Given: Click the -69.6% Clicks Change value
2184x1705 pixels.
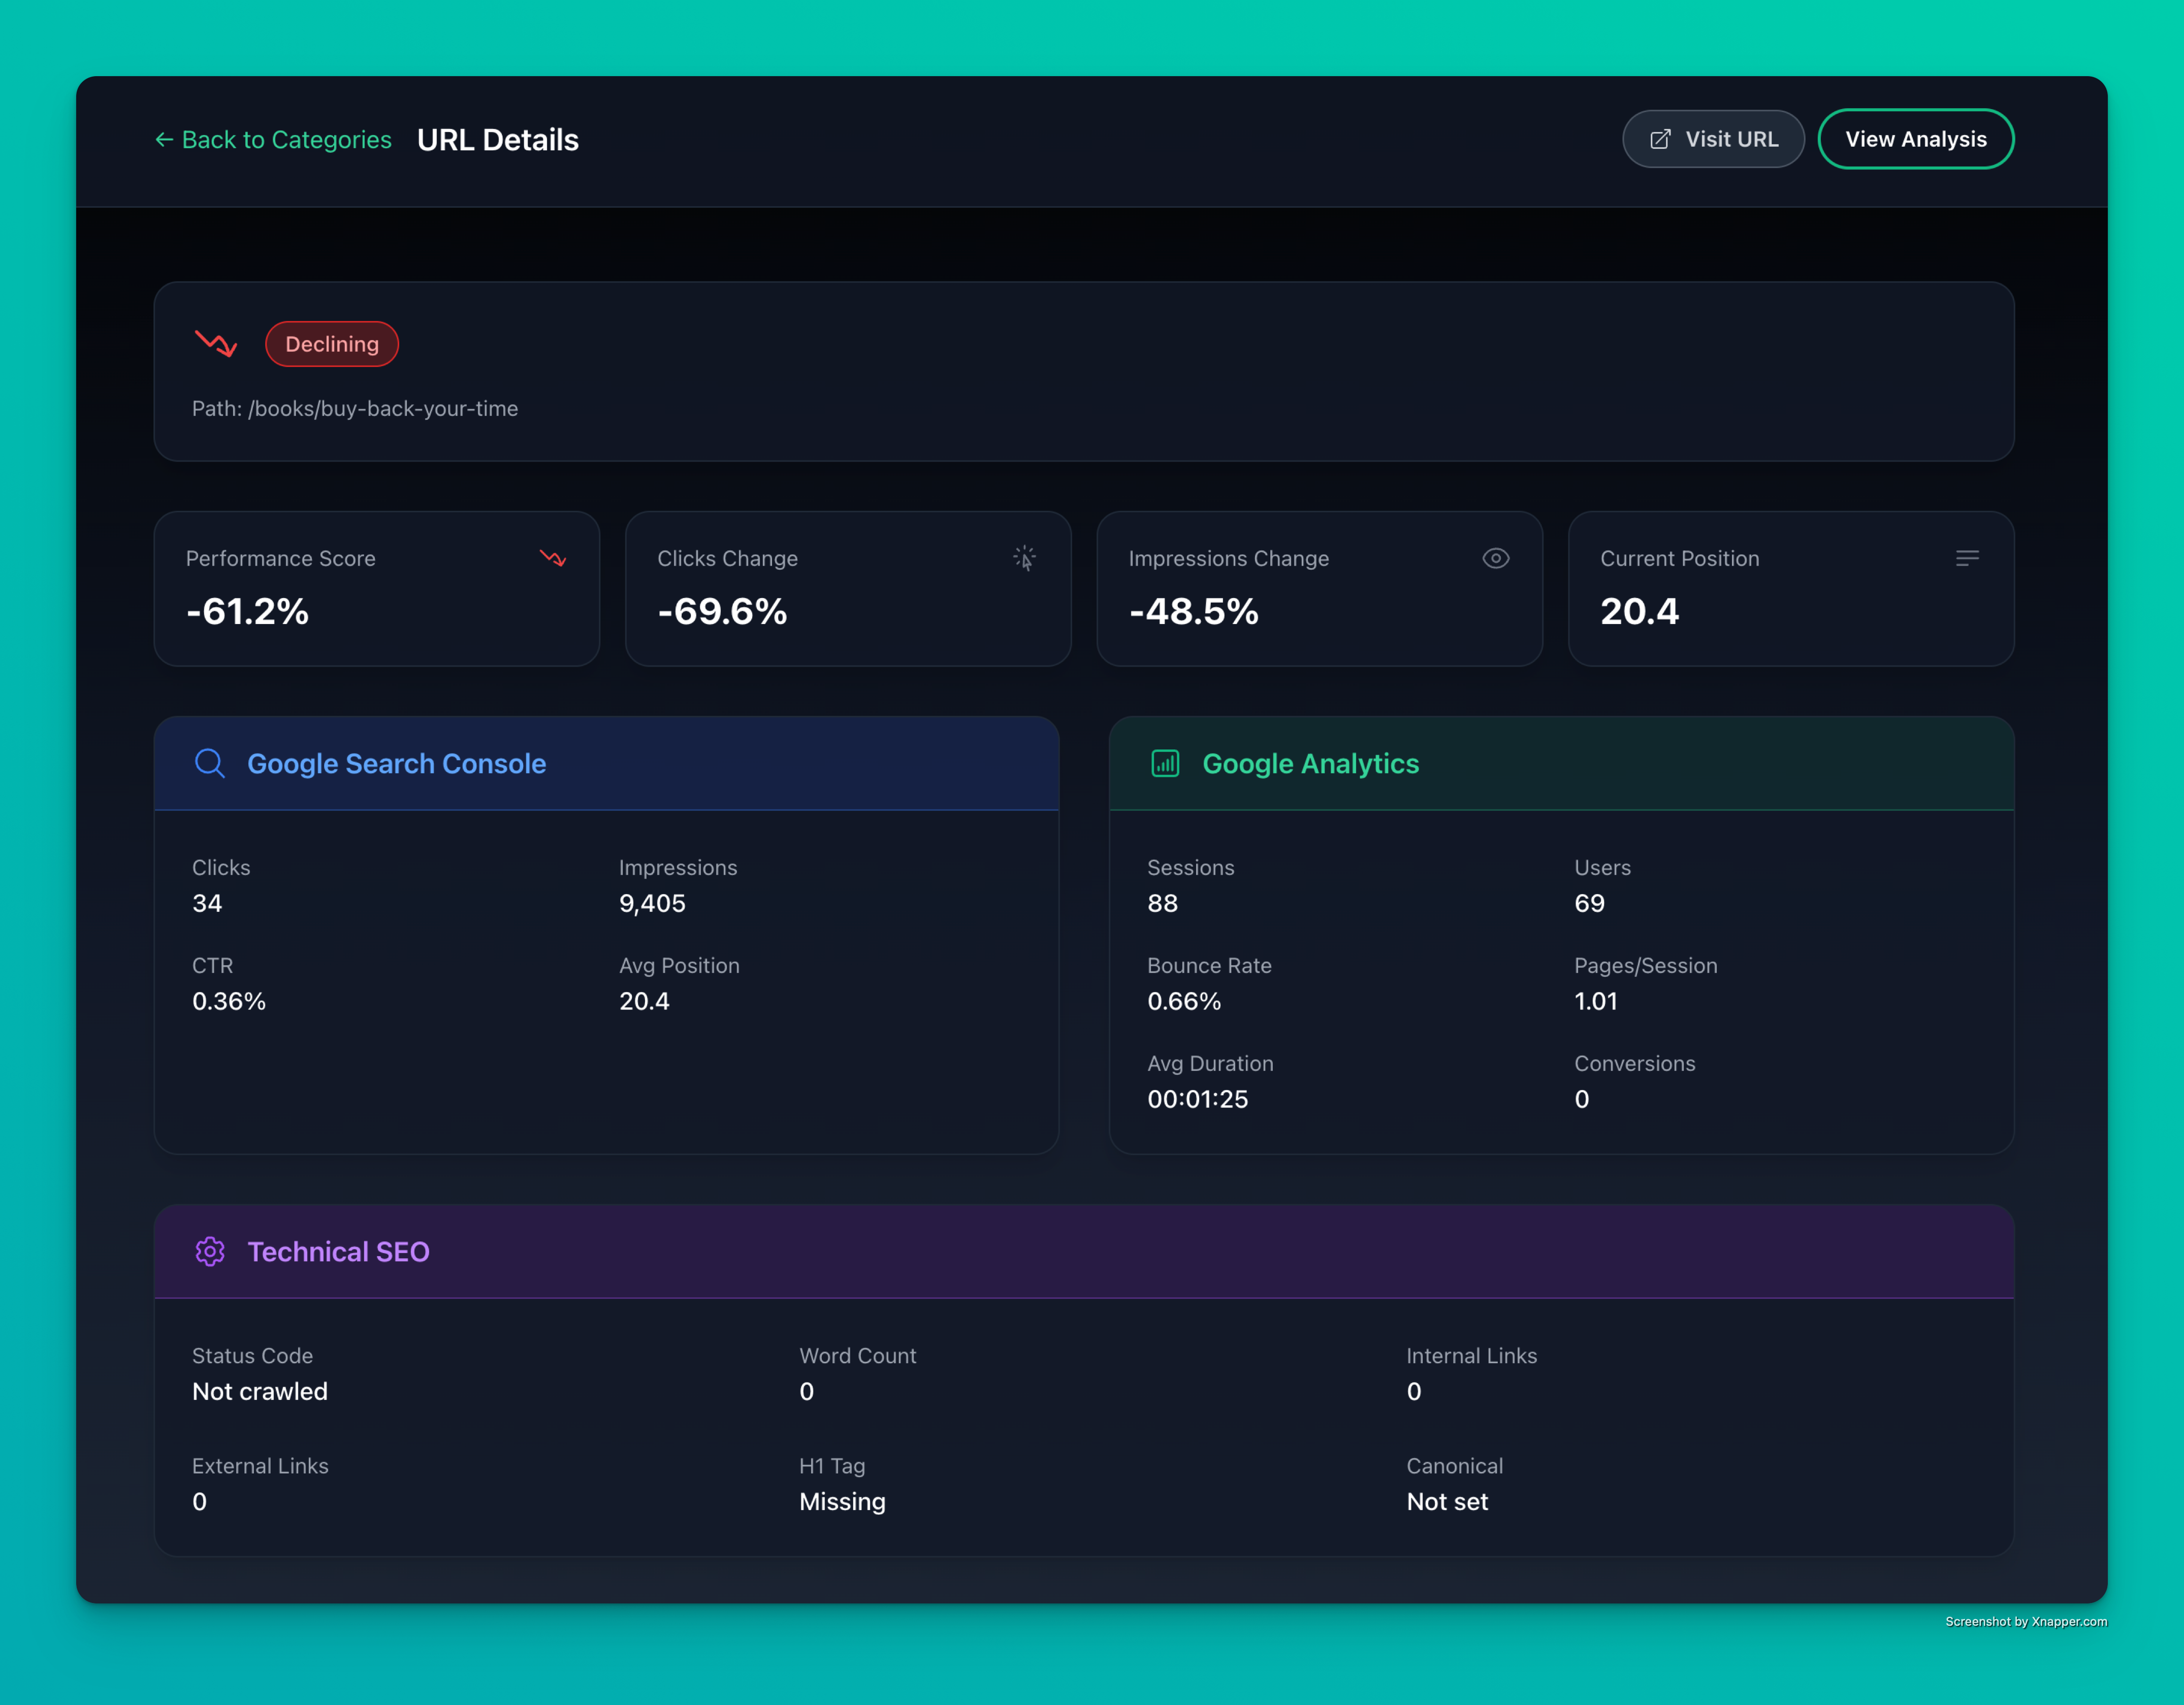Looking at the screenshot, I should pyautogui.click(x=722, y=611).
